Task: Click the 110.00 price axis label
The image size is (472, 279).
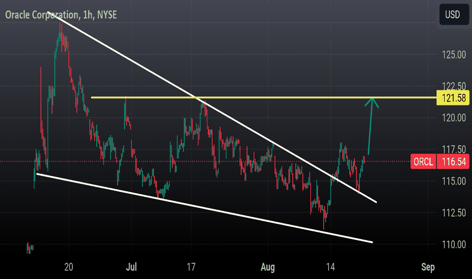Action: tap(454, 245)
